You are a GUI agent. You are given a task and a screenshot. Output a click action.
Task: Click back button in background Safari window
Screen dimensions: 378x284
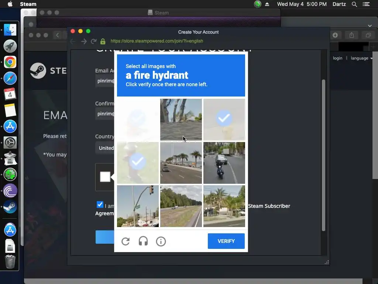tap(57, 35)
